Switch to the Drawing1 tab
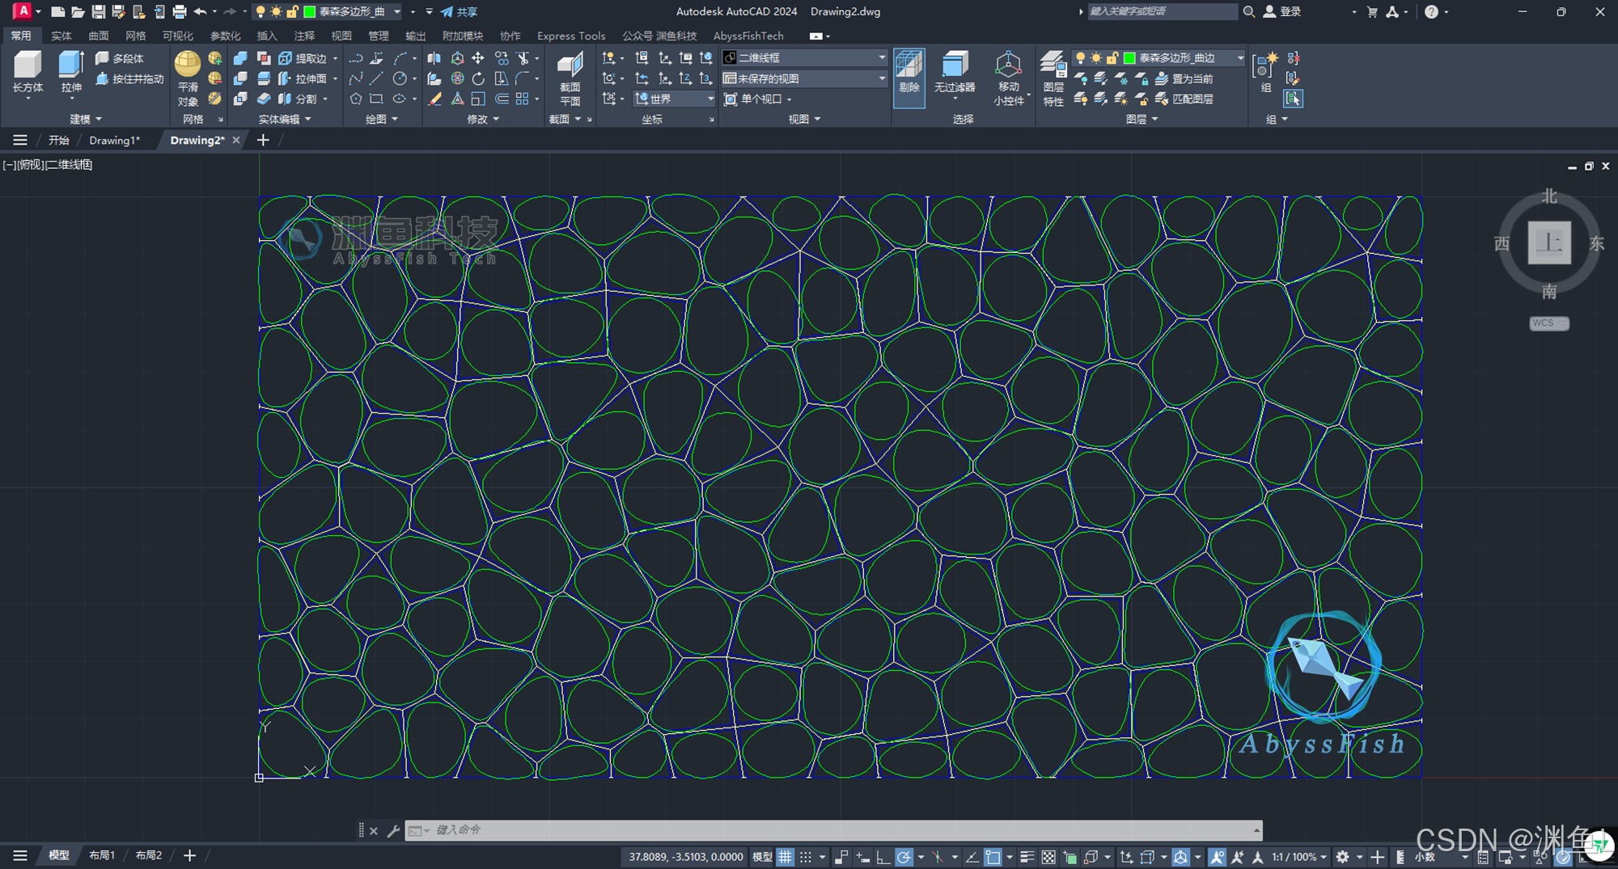 point(113,140)
